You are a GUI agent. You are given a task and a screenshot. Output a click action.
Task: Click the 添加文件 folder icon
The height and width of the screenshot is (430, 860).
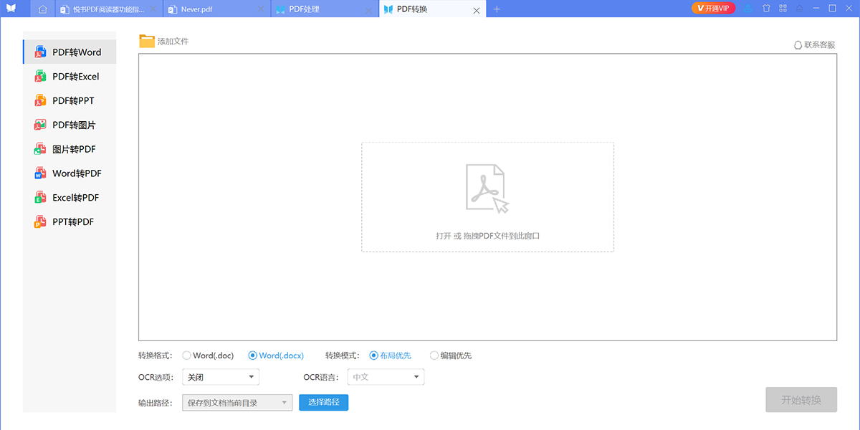(x=145, y=41)
